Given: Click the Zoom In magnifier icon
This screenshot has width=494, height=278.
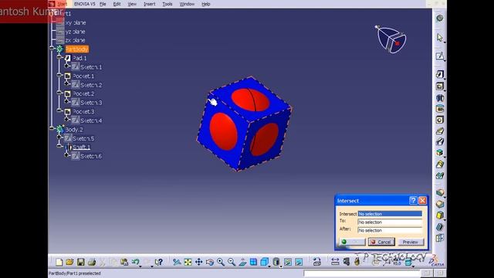Looking at the screenshot, I should [x=221, y=262].
